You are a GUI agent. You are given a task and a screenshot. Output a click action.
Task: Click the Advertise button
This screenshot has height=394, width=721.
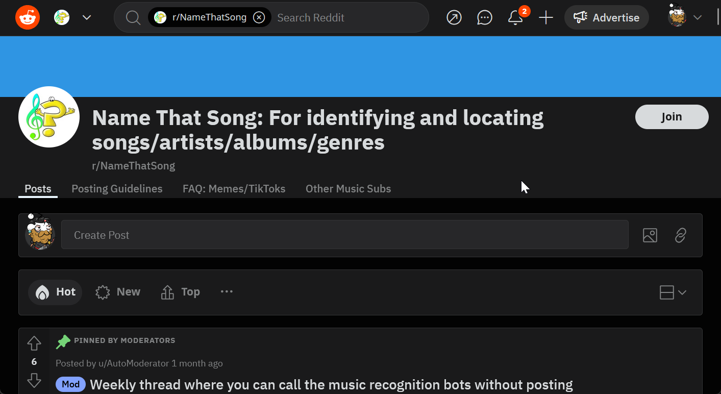[606, 18]
